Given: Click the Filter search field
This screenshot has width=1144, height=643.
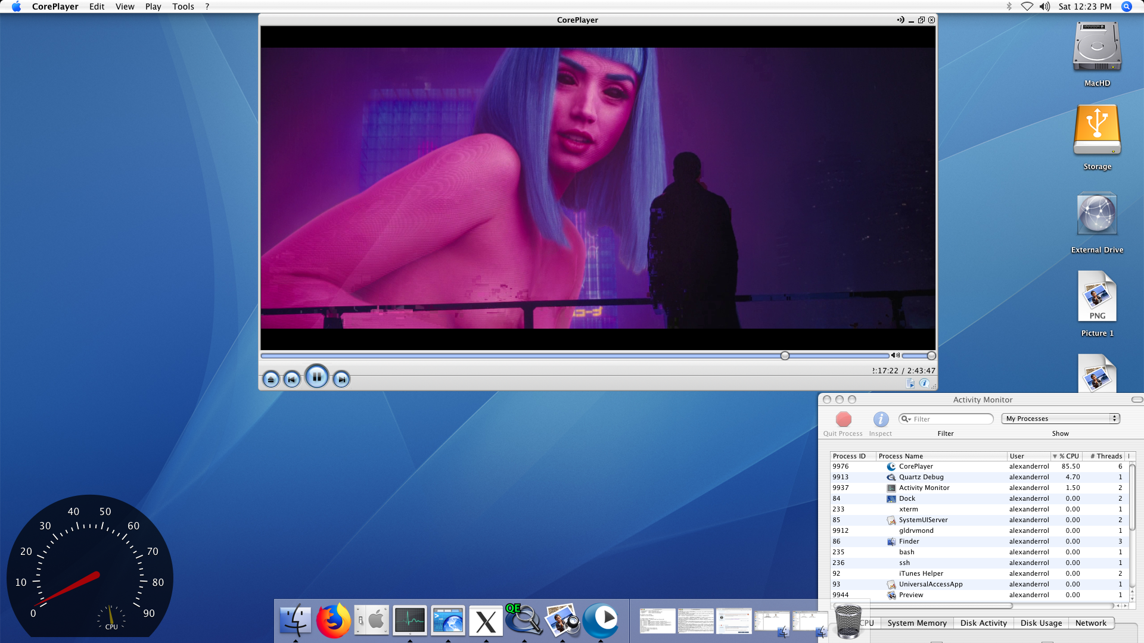Looking at the screenshot, I should click(x=946, y=419).
